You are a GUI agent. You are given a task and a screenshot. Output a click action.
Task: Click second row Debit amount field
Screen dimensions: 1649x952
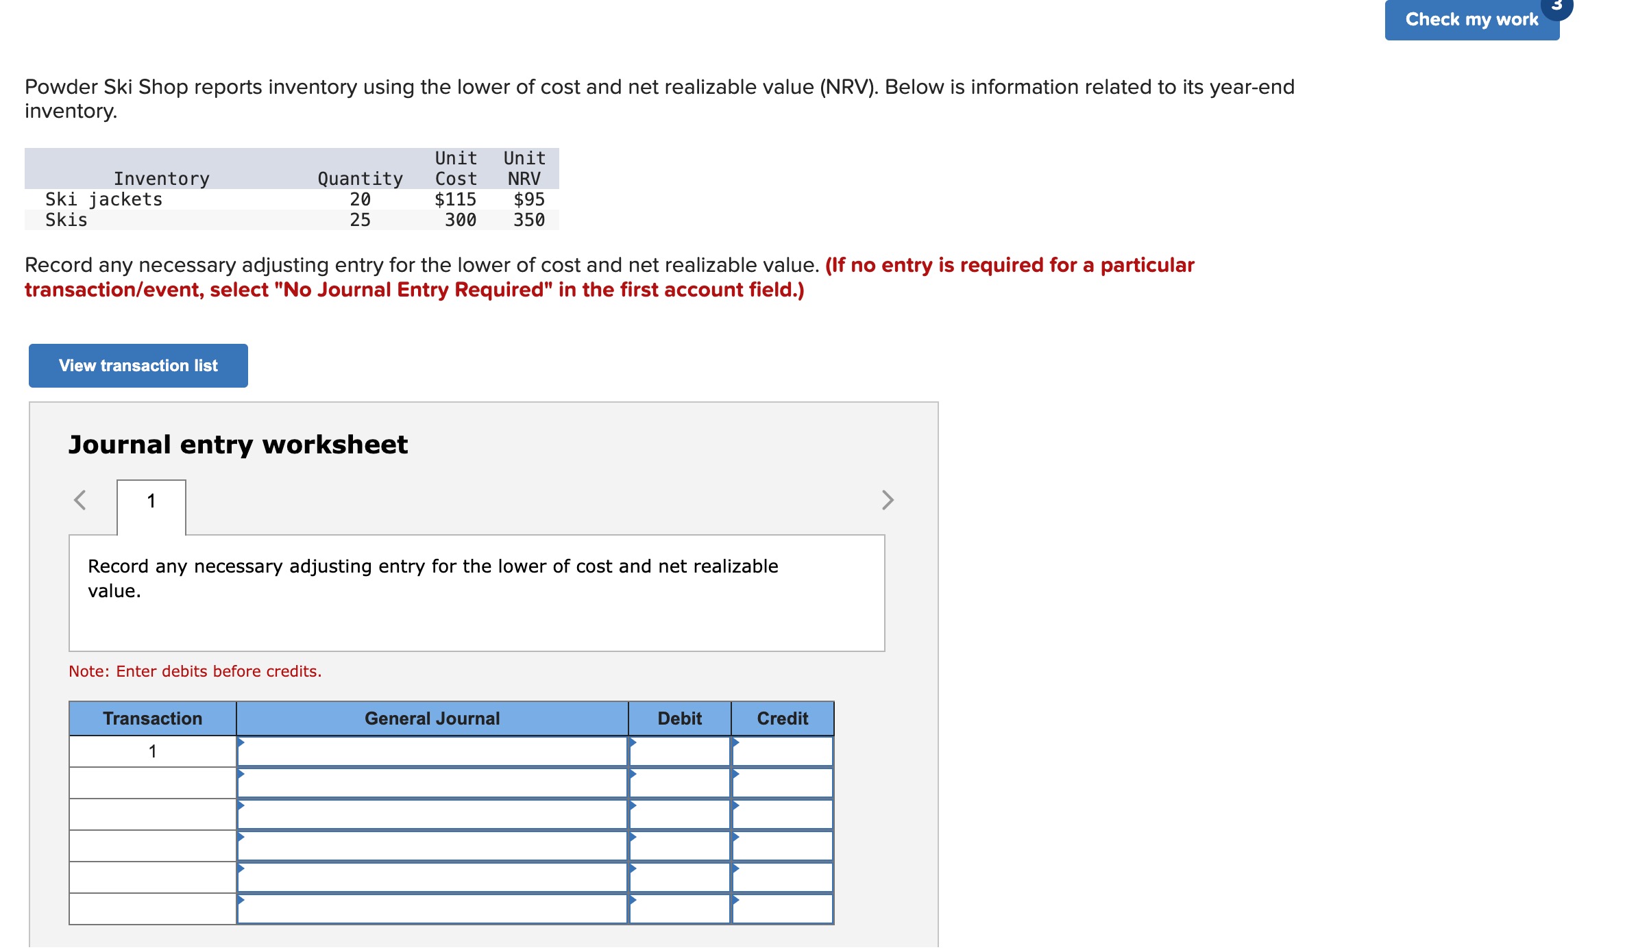(679, 783)
